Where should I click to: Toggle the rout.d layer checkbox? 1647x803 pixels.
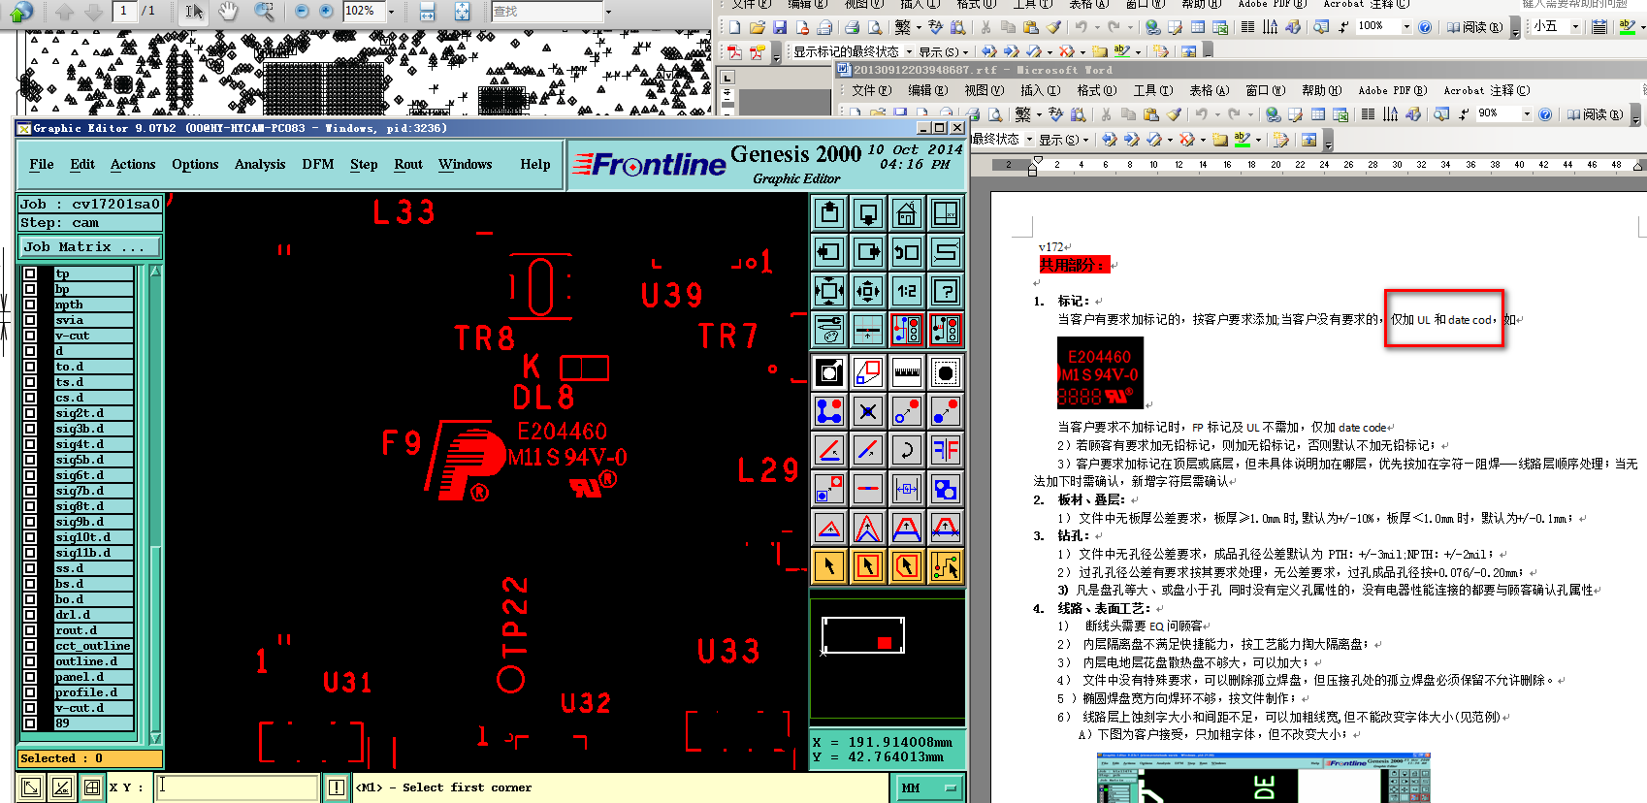pos(30,630)
